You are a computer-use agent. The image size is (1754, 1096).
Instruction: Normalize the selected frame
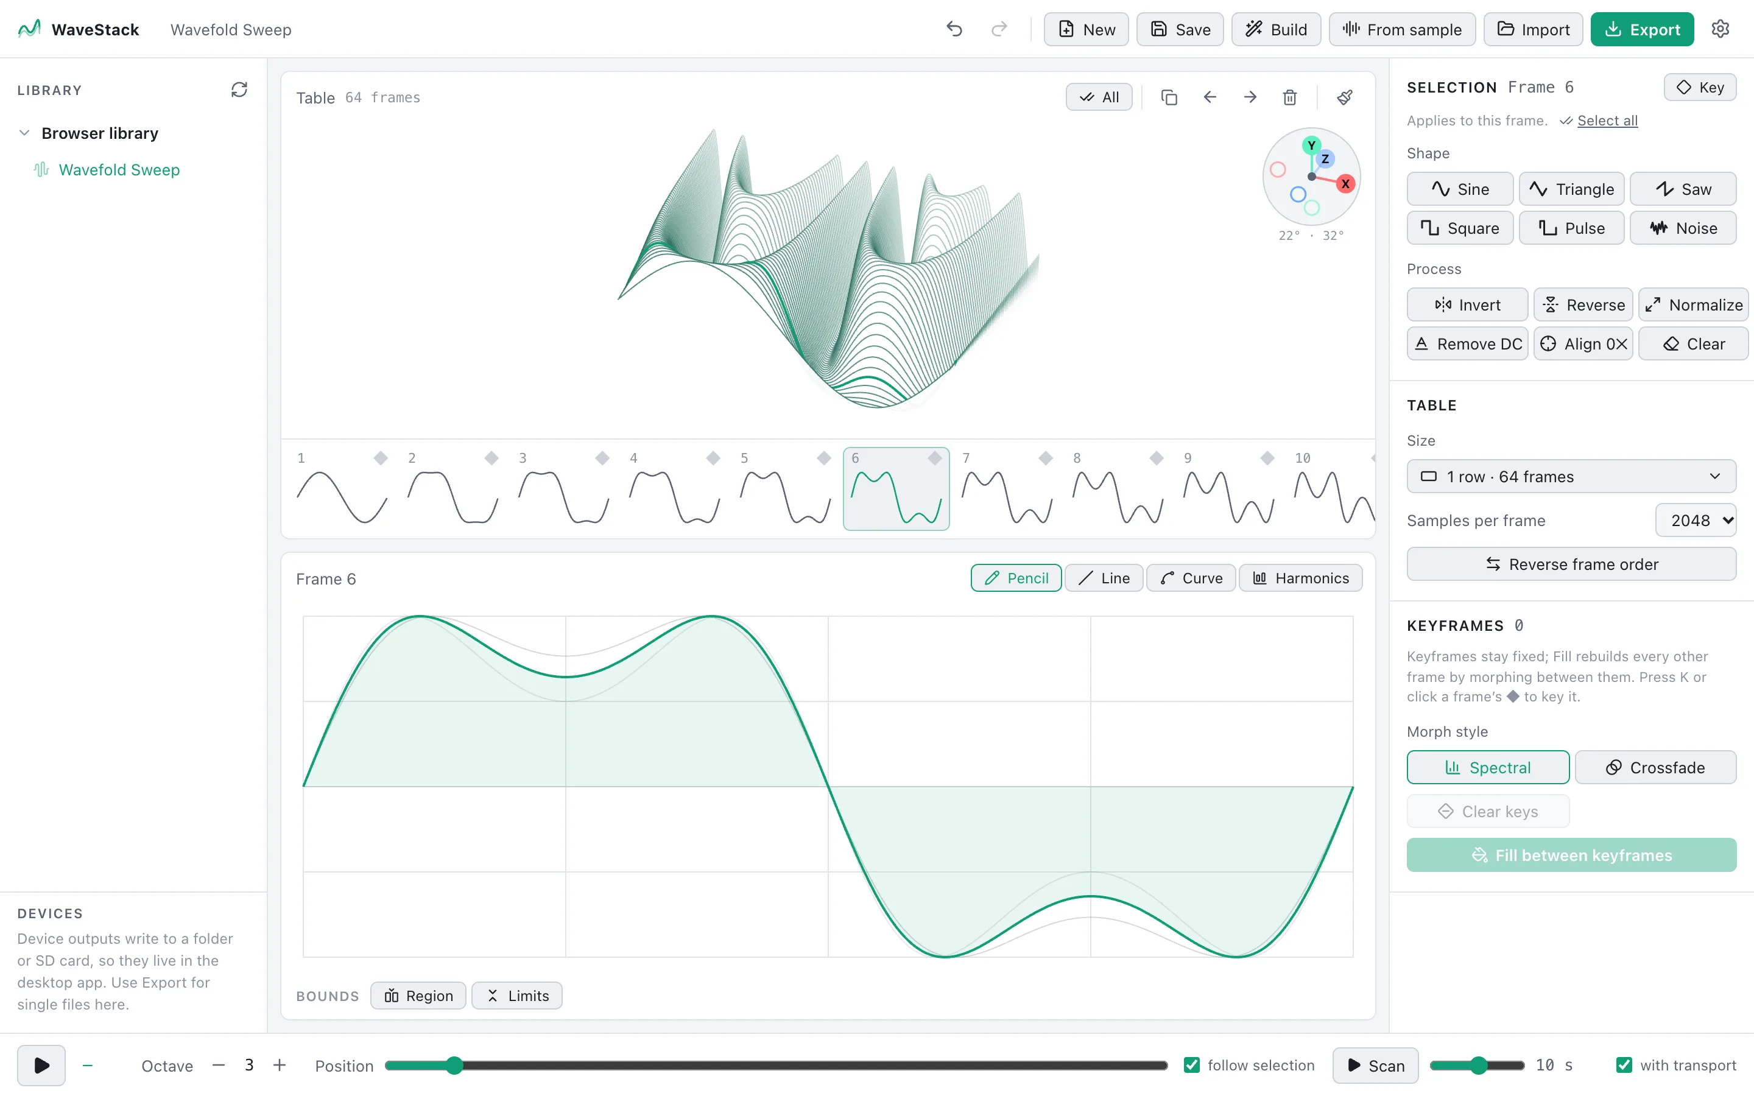click(1693, 305)
